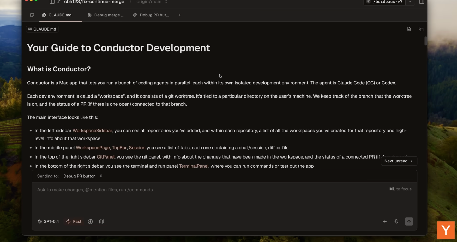457x242 pixels.
Task: Click the cbh123/fix-continue-merge branch name
Action: pyautogui.click(x=94, y=2)
